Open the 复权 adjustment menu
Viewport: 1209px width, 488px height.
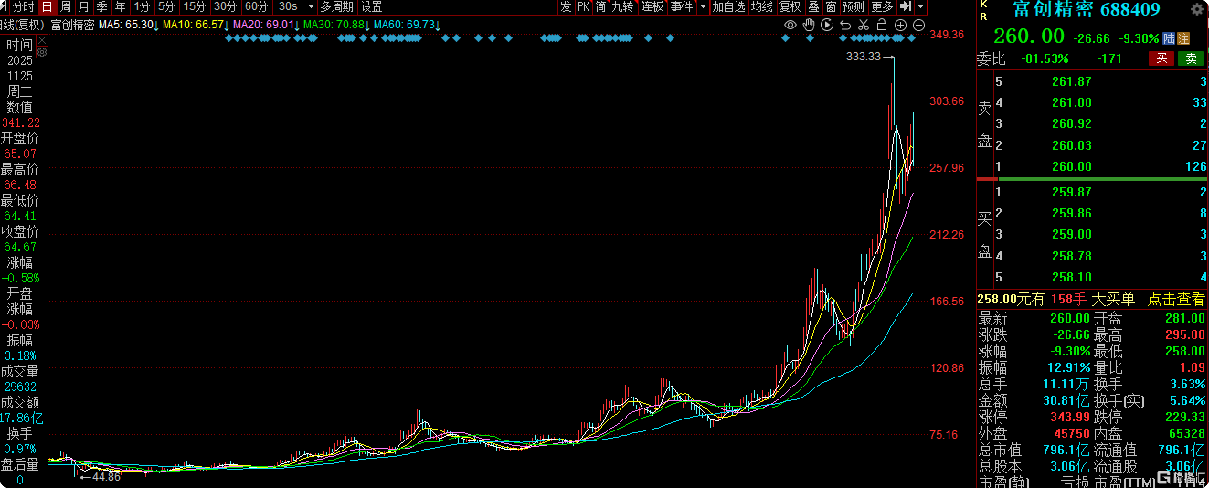pos(790,6)
